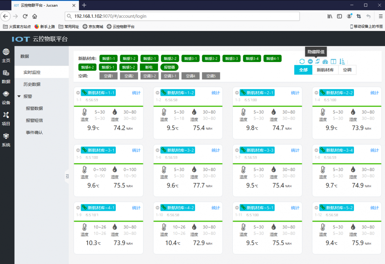Collapse the 新航材库~3-4 card with minus circle

coord(317,150)
